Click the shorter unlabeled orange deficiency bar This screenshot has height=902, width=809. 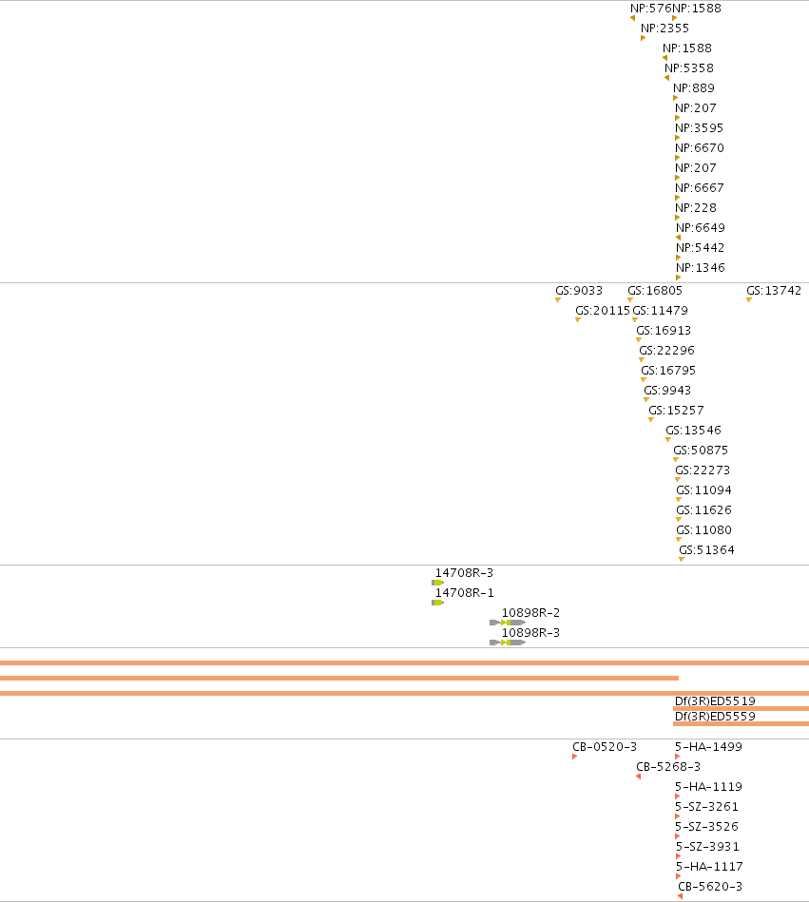339,679
